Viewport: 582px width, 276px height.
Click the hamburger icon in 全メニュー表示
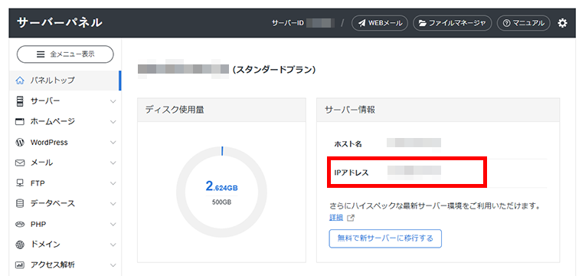point(41,54)
